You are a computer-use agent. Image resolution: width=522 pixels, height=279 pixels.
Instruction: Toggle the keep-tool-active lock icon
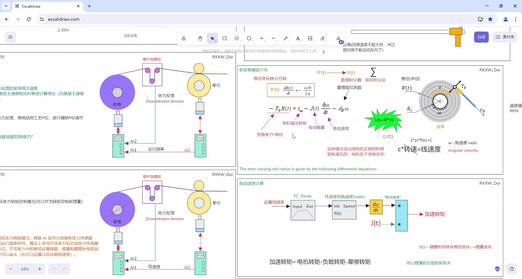184,38
